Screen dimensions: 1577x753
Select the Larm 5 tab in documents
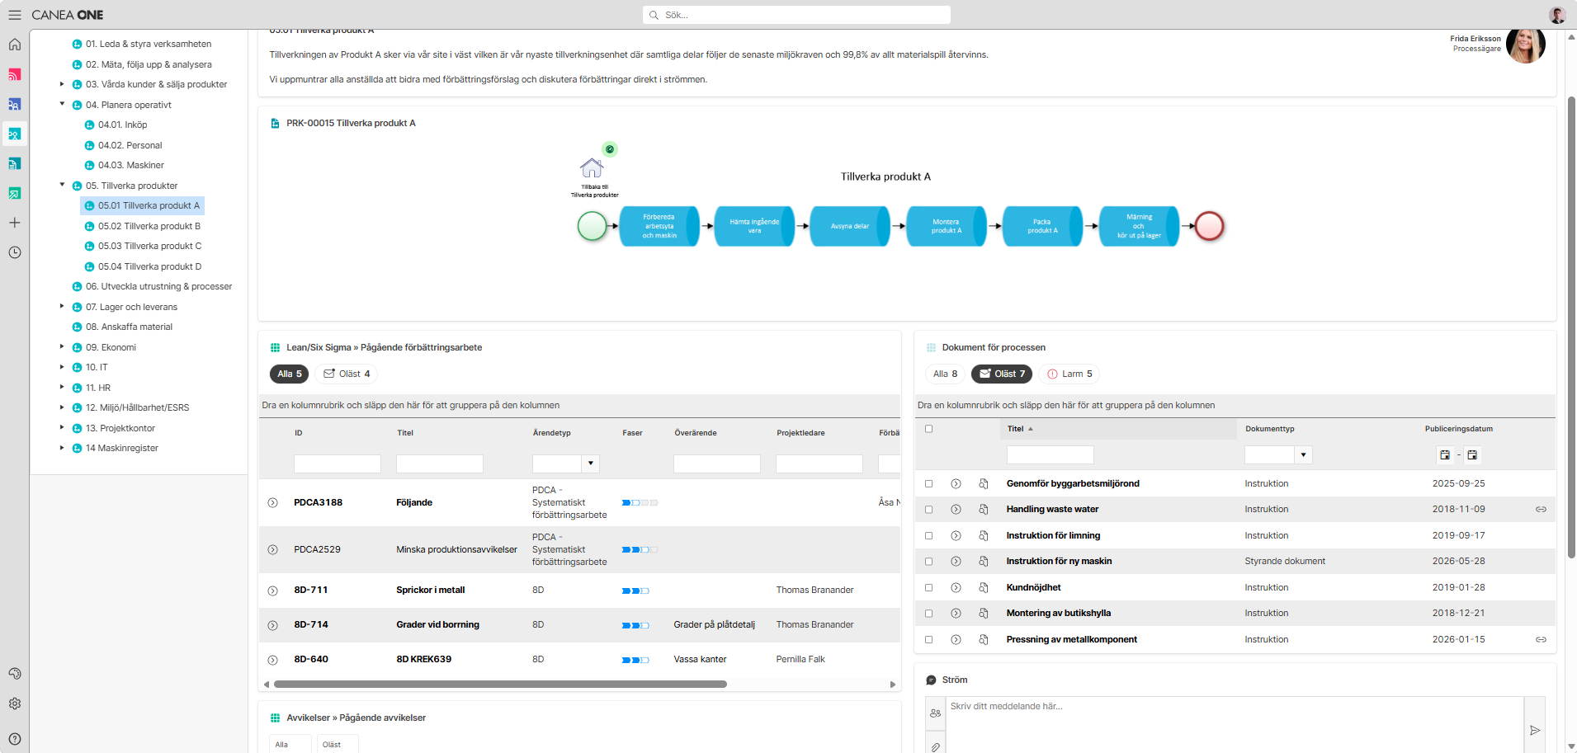(1069, 374)
